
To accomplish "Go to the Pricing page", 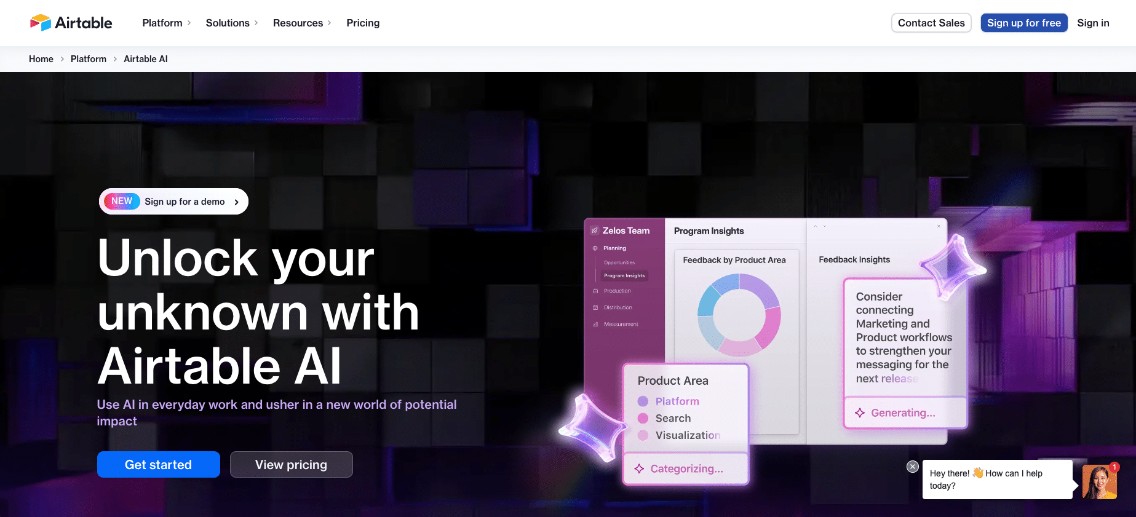I will [x=363, y=23].
